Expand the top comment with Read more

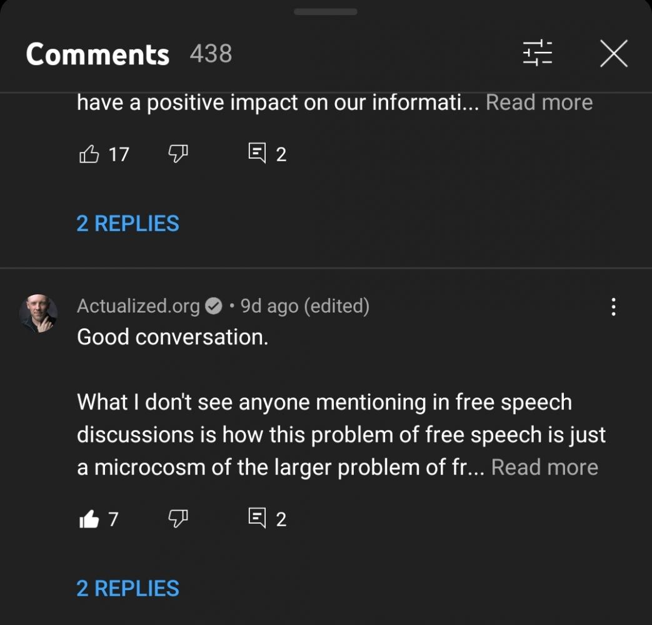(x=539, y=102)
